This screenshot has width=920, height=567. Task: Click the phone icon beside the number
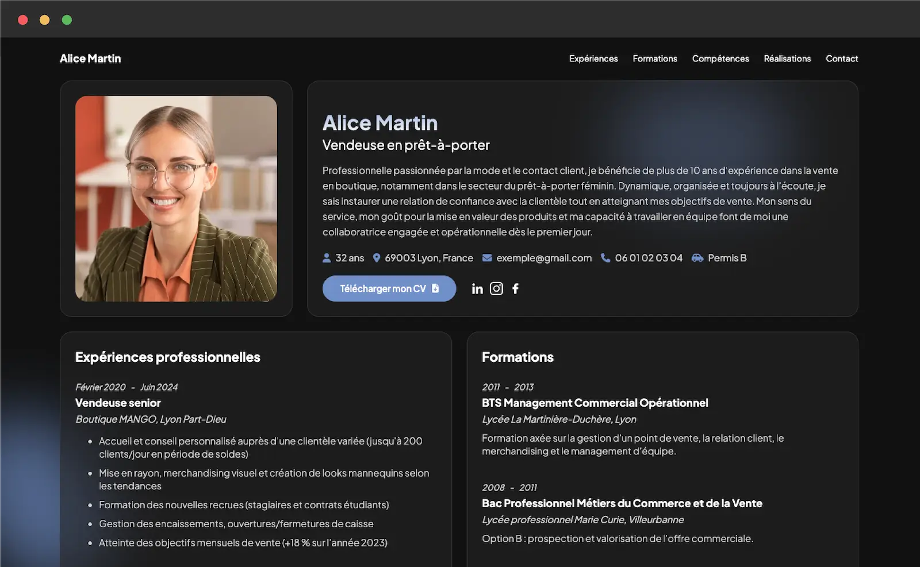[x=605, y=258]
